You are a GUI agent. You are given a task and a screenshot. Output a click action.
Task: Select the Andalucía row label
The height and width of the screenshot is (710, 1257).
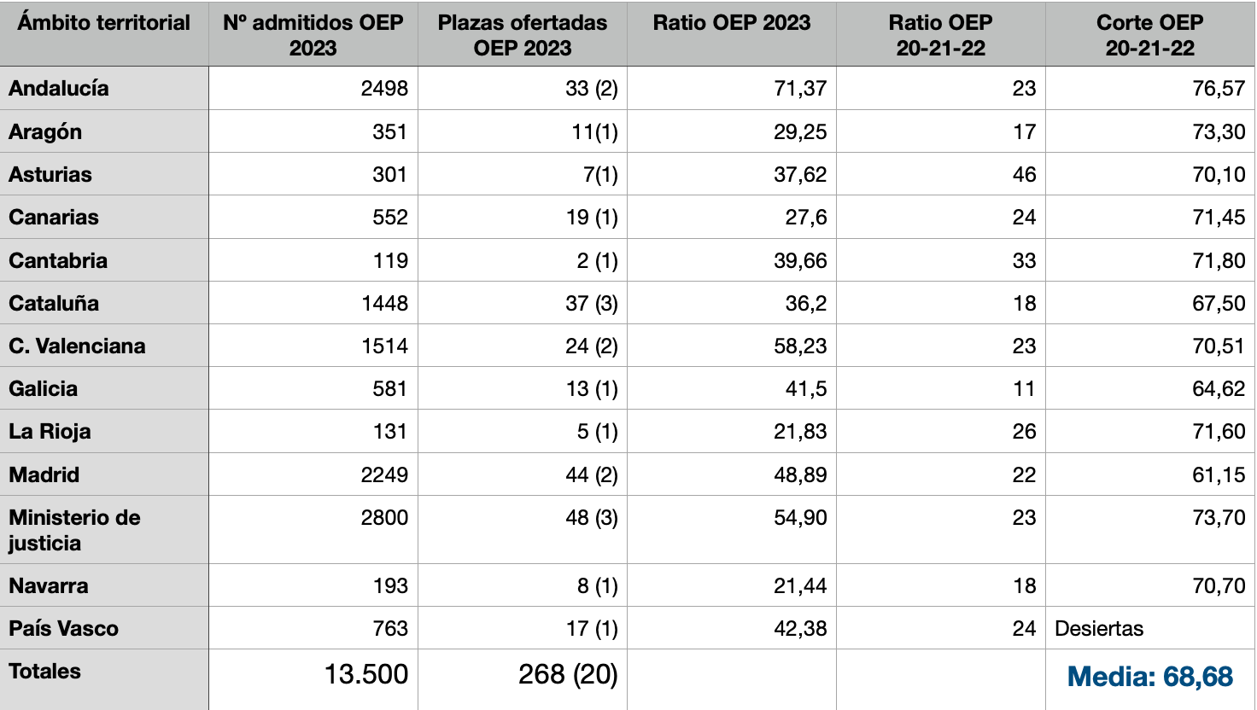click(x=59, y=89)
